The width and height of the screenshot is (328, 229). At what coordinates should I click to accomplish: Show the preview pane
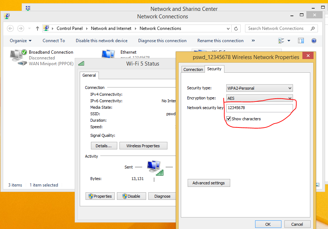tap(301, 40)
